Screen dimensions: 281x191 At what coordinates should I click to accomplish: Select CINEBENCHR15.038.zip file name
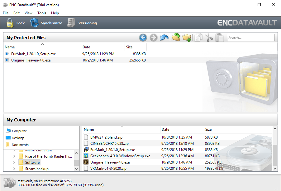pos(109,144)
